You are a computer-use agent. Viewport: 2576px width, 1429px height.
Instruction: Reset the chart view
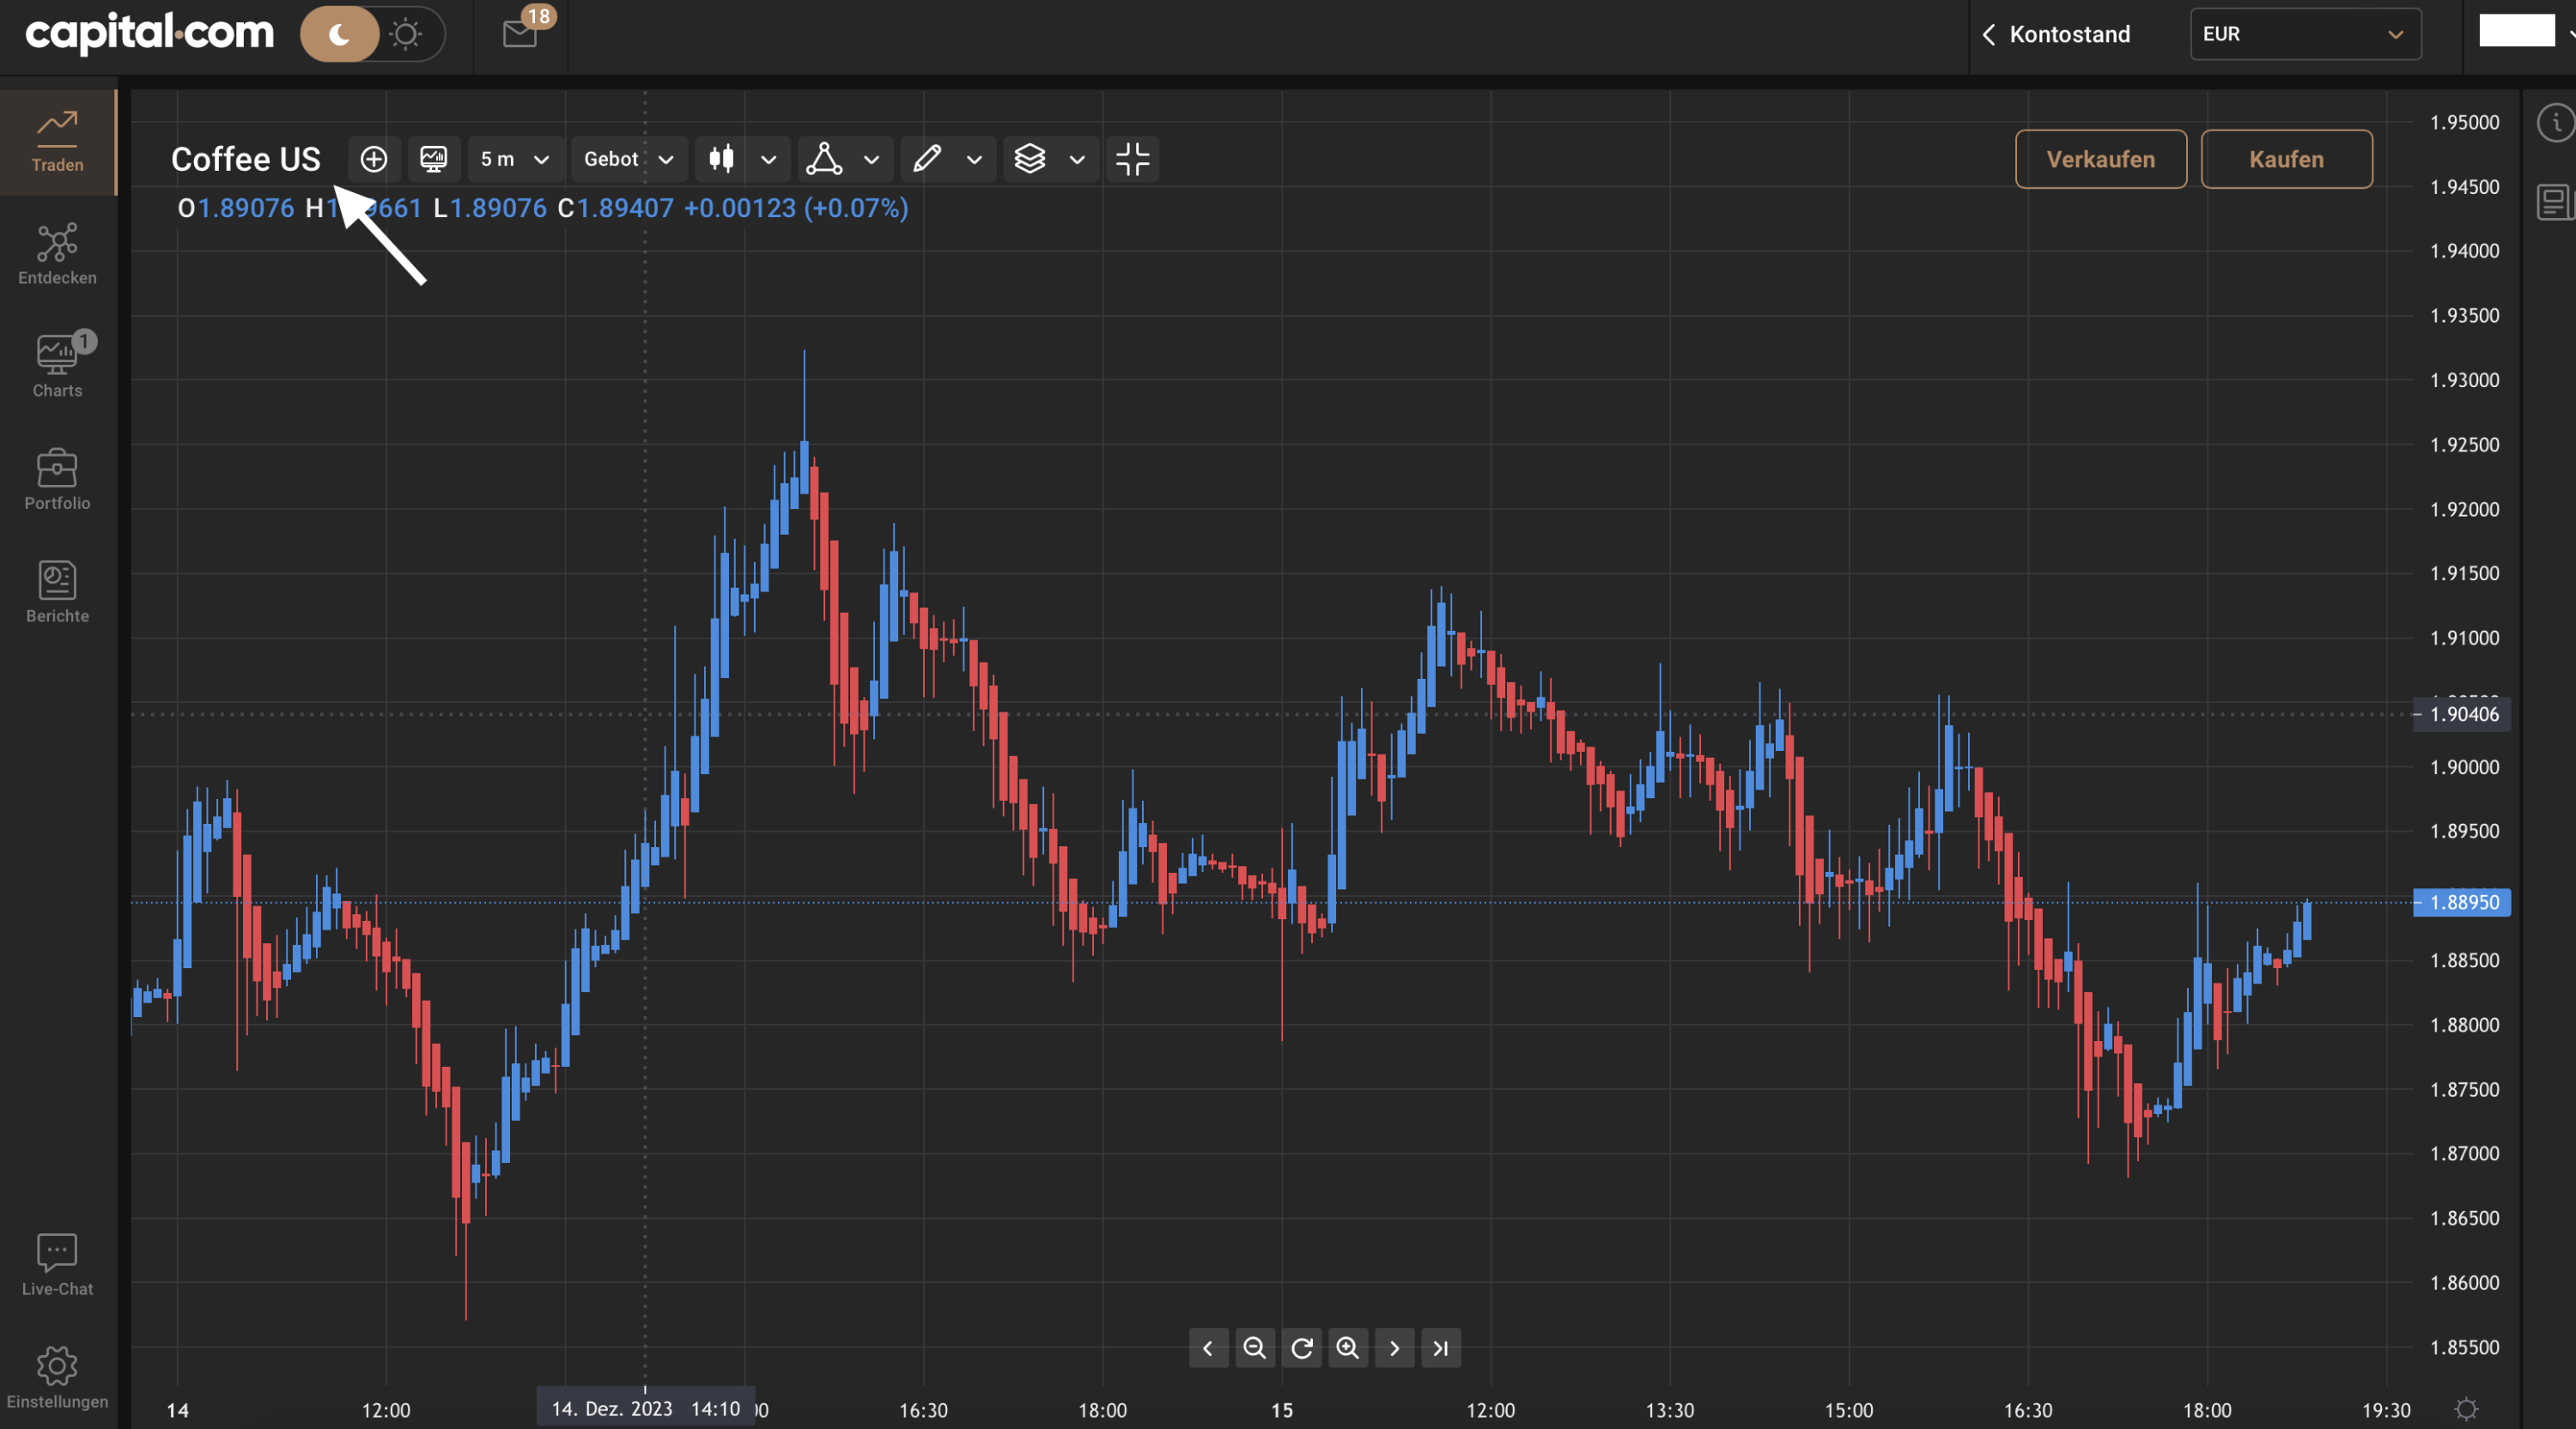[1301, 1348]
